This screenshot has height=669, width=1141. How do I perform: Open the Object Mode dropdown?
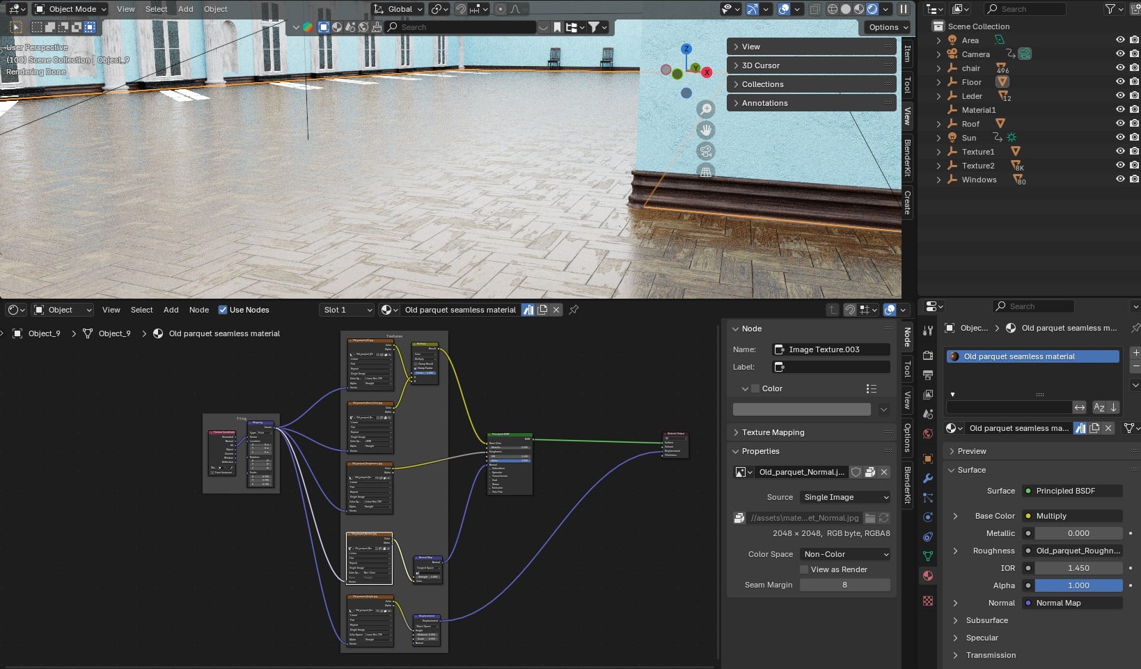69,8
